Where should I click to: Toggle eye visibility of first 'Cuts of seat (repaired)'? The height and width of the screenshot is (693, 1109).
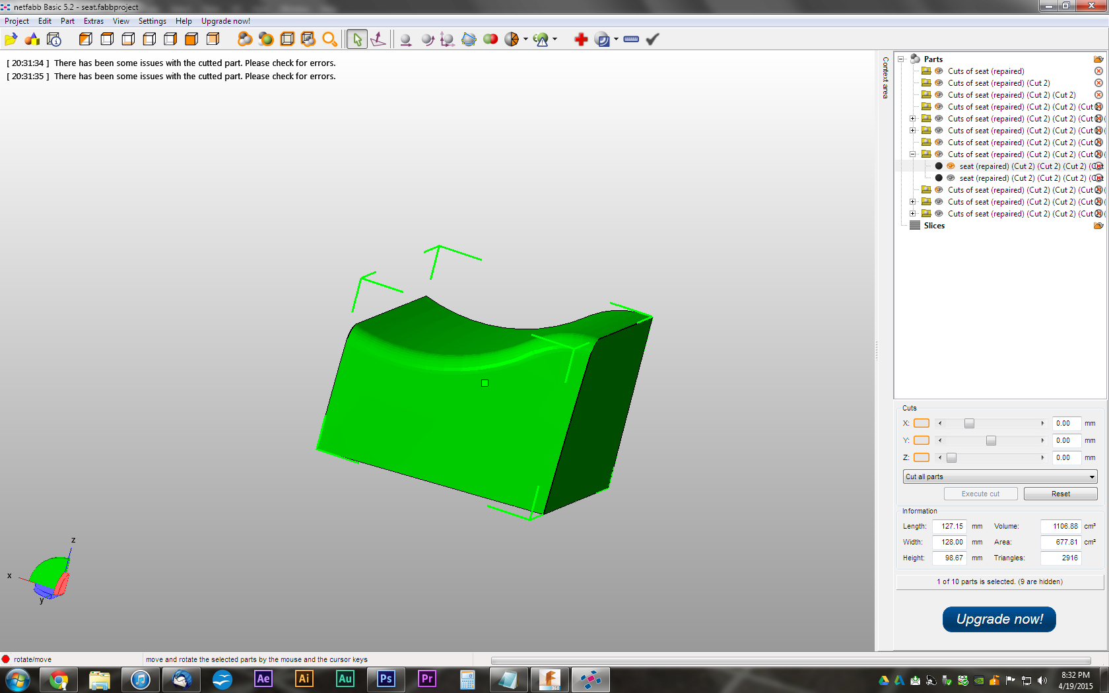(939, 71)
